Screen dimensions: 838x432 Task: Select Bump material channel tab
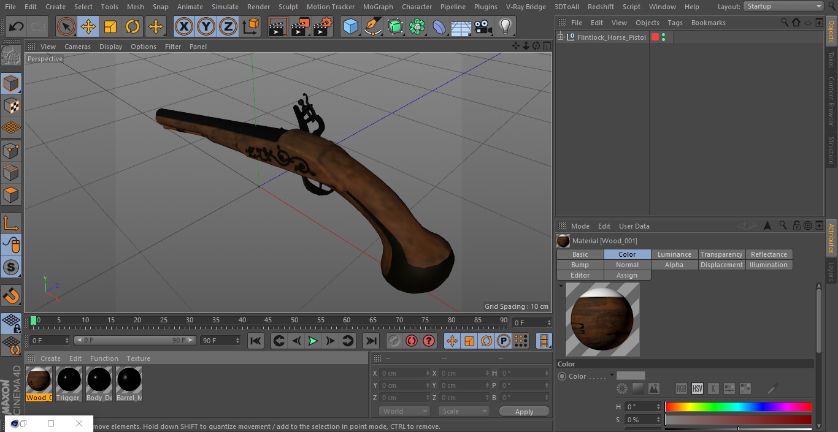[x=580, y=265]
